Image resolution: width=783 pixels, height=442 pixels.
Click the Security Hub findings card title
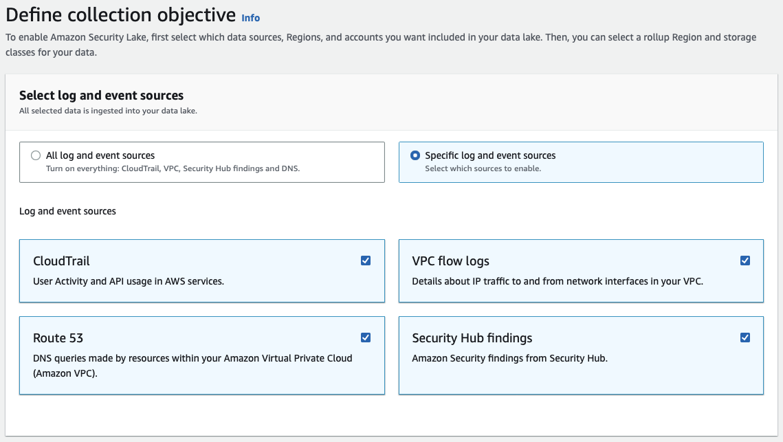[472, 338]
